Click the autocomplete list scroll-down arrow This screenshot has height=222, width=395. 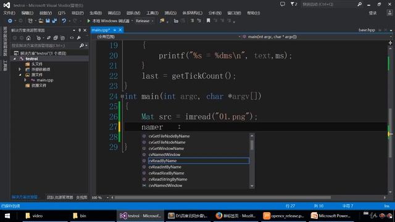(x=252, y=186)
